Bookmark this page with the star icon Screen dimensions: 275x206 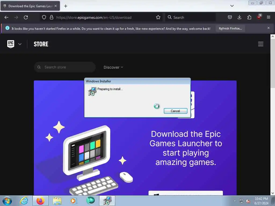click(158, 17)
